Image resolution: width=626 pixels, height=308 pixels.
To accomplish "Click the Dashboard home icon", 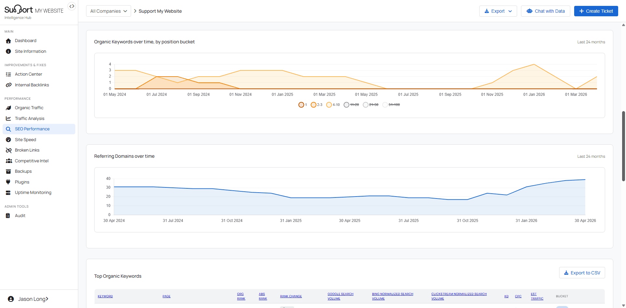I will click(x=8, y=41).
